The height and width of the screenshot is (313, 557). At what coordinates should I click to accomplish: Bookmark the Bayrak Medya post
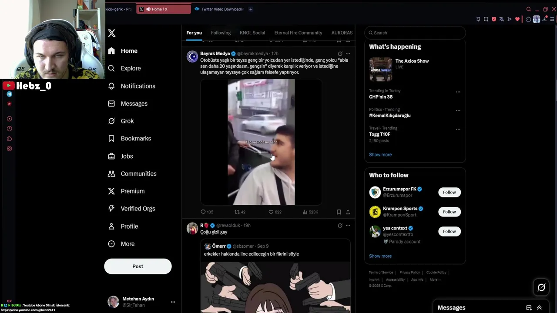(339, 212)
